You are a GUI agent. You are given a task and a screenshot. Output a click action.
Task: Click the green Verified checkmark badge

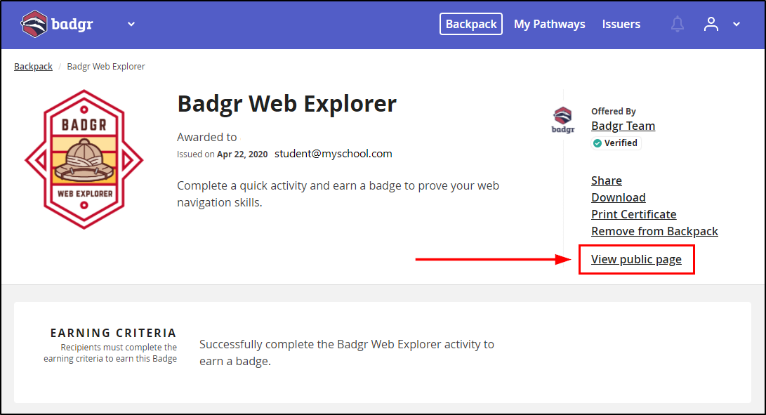tap(597, 143)
